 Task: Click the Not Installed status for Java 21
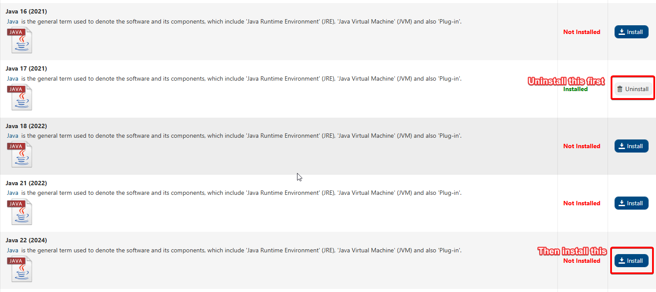pos(581,203)
